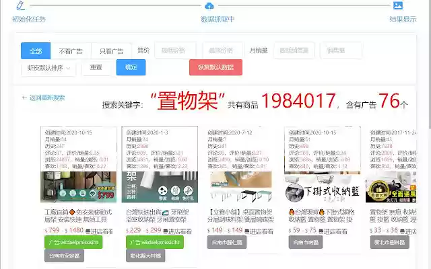
Task: Switch to the 只看广告 tab
Action: click(x=111, y=51)
